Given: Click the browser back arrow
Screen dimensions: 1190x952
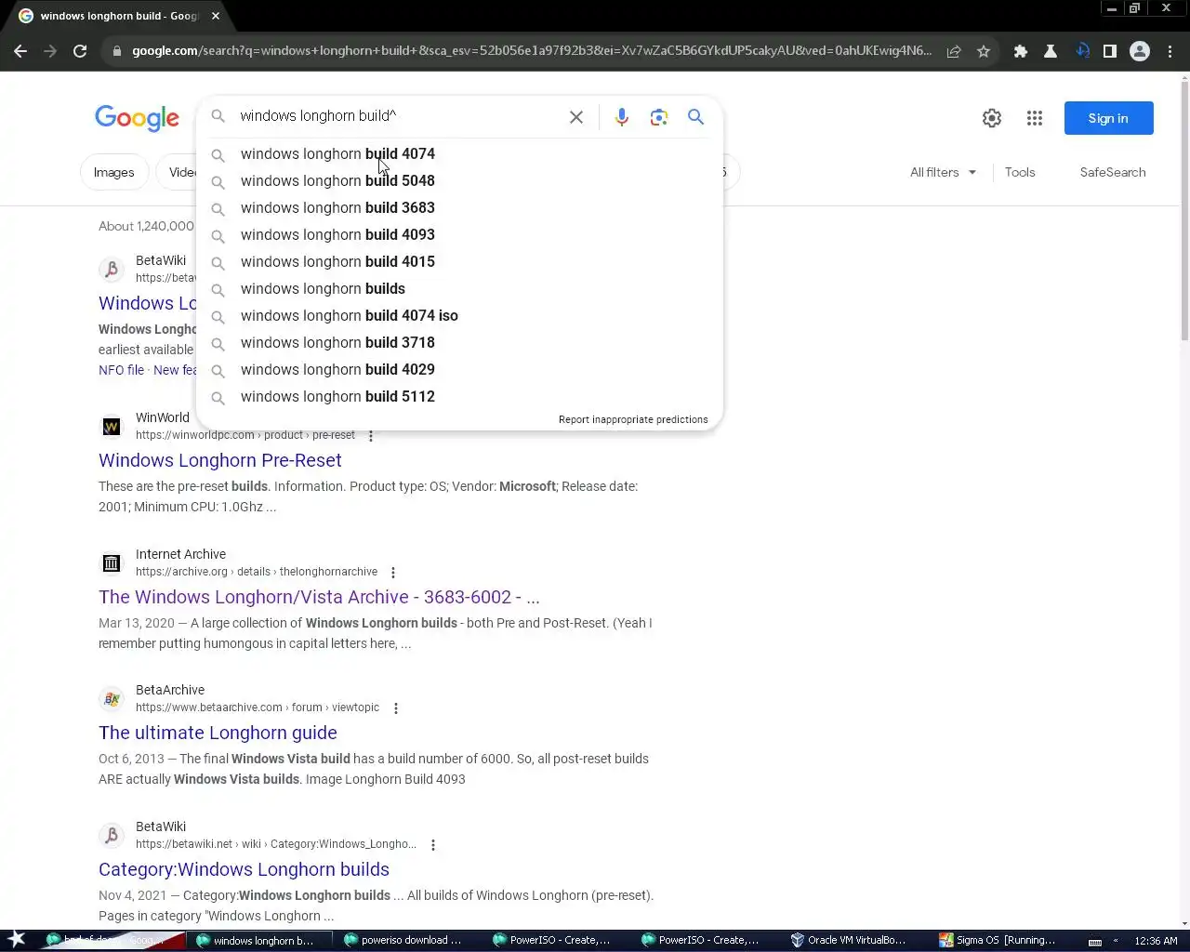Looking at the screenshot, I should [20, 51].
